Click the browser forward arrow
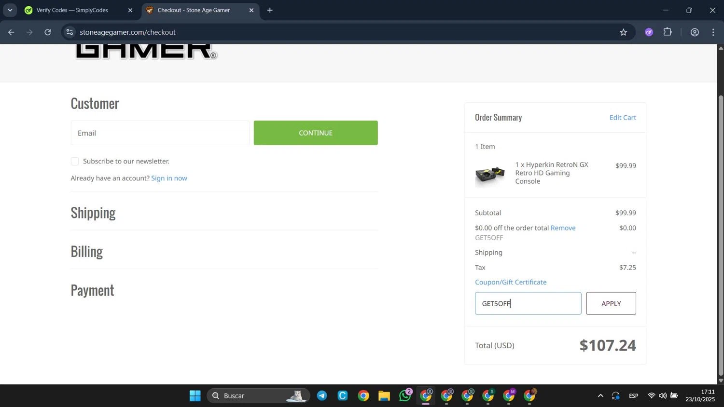This screenshot has width=724, height=407. 29,32
